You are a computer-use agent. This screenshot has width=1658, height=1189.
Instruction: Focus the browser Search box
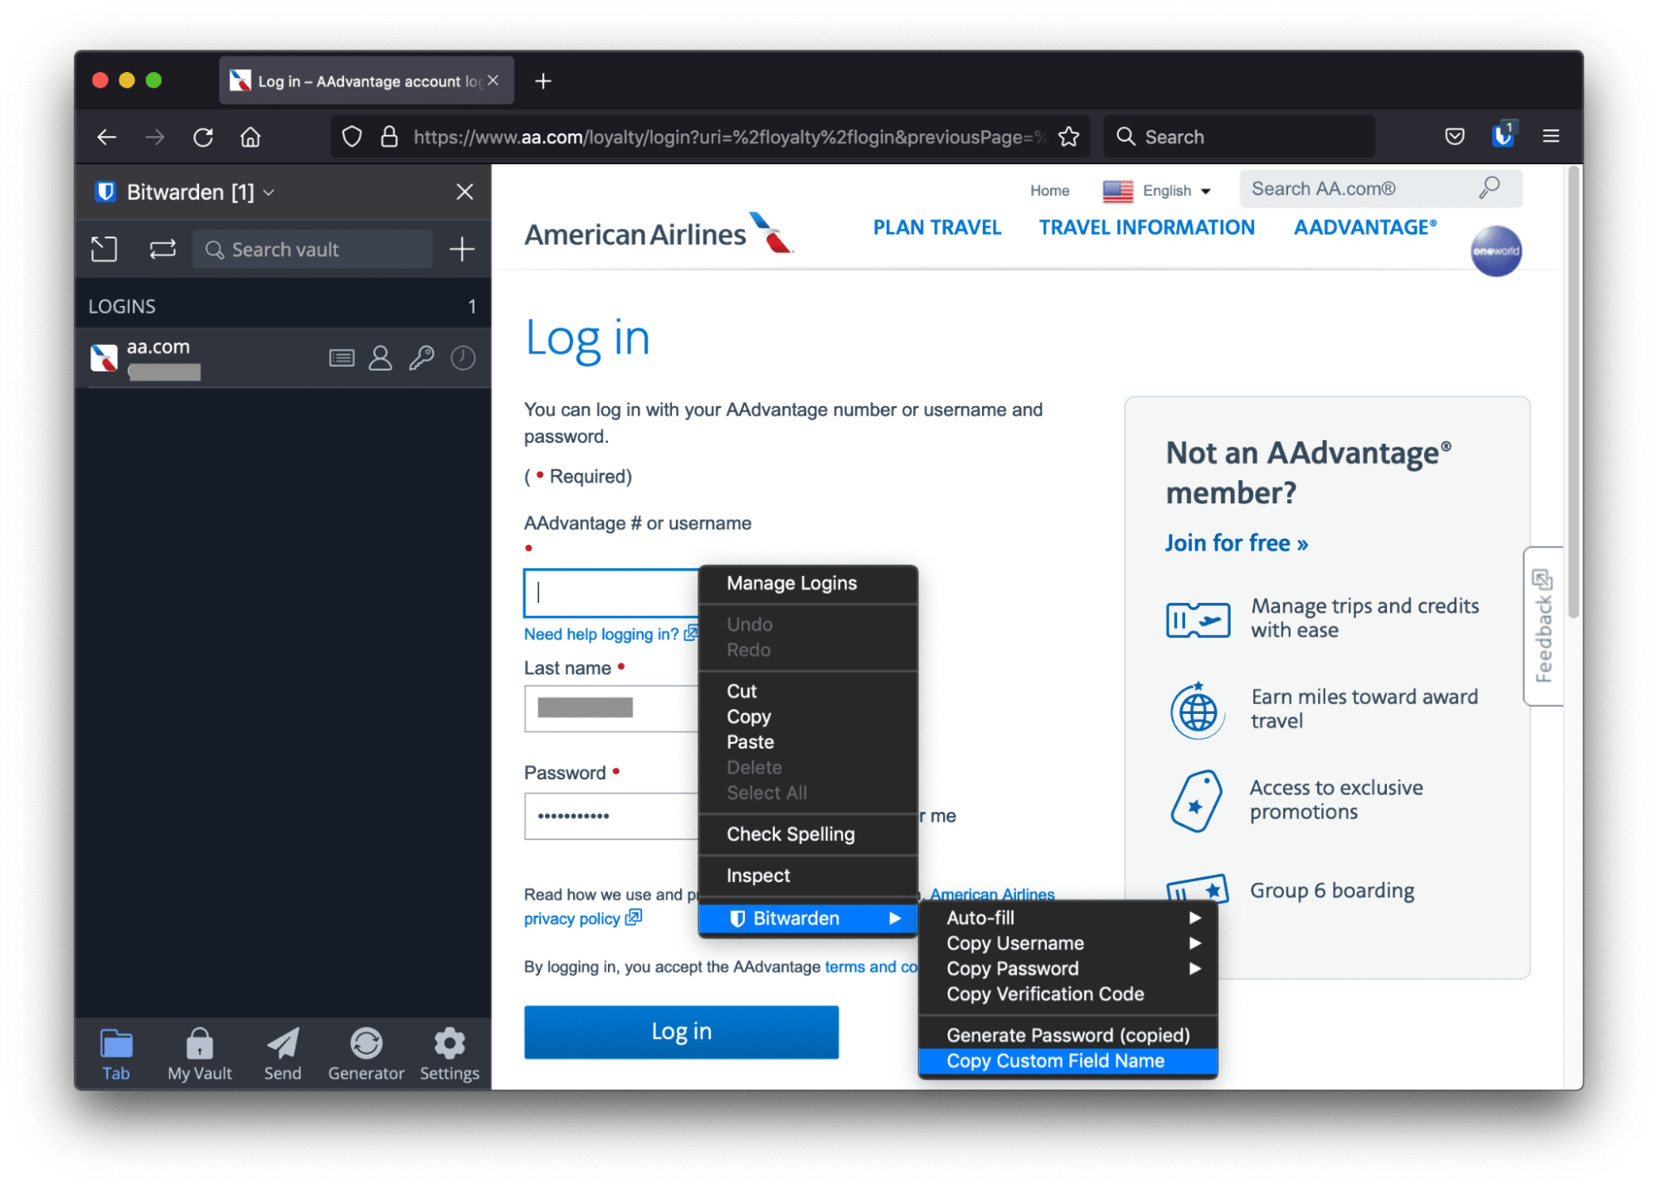(1239, 137)
